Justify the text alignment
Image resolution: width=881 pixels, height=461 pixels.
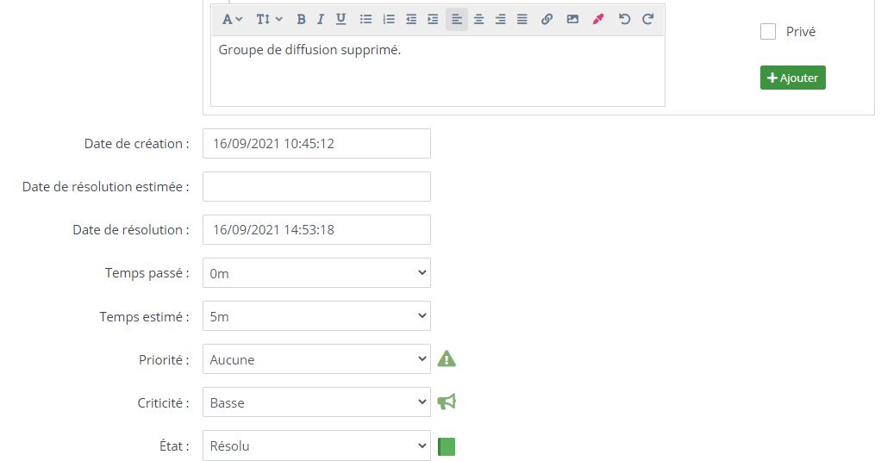522,20
